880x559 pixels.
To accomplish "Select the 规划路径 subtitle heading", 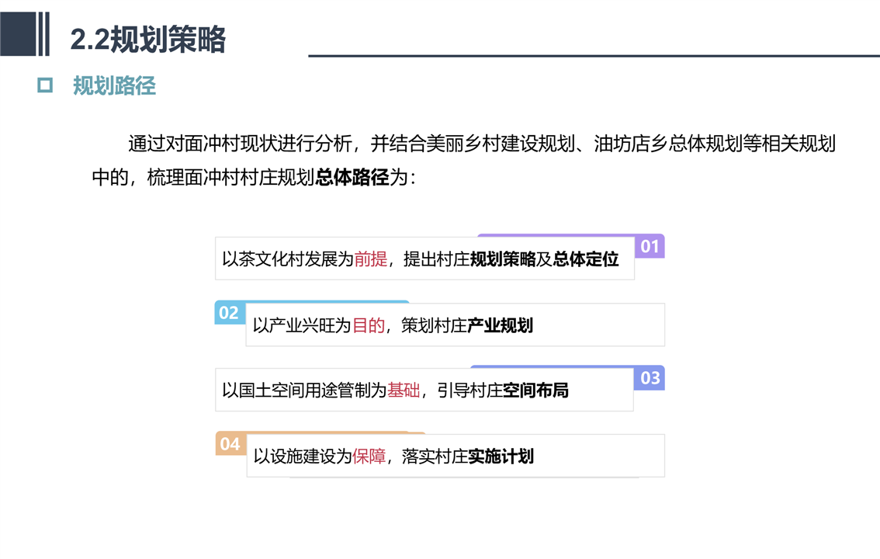I will click(x=115, y=86).
